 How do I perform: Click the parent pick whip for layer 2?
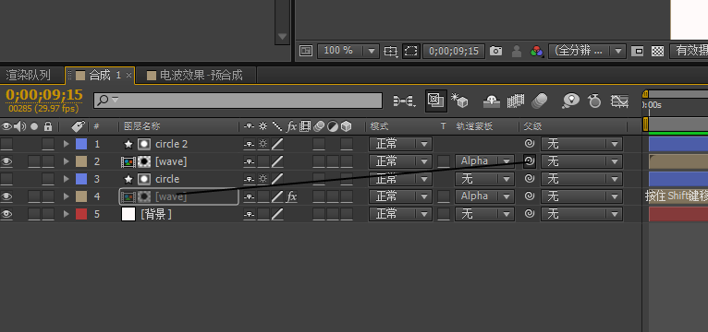(530, 160)
